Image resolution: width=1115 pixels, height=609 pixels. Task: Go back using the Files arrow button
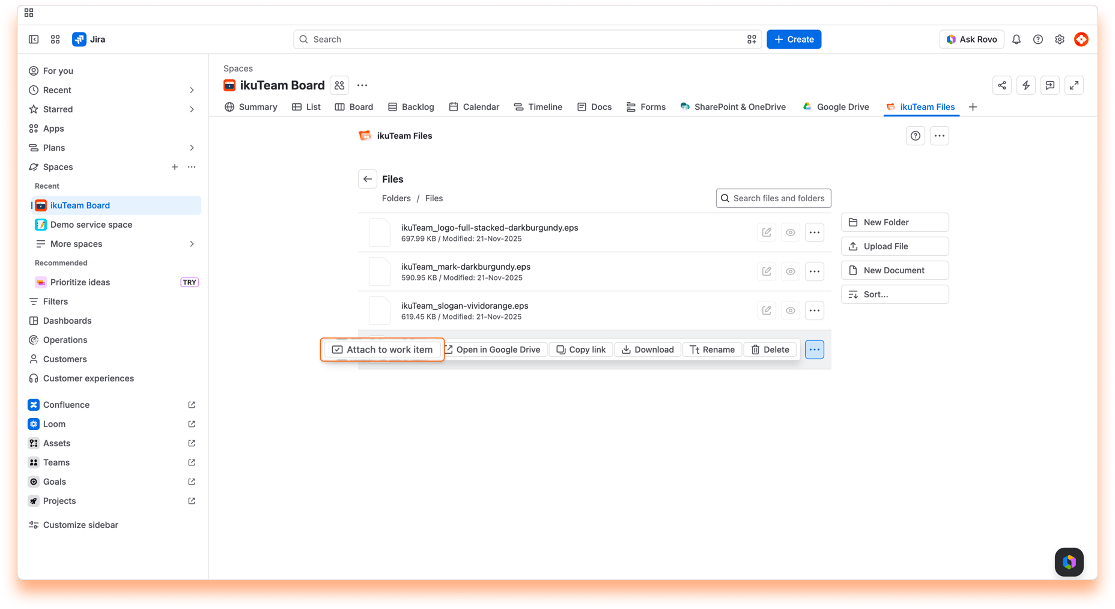[x=368, y=179]
